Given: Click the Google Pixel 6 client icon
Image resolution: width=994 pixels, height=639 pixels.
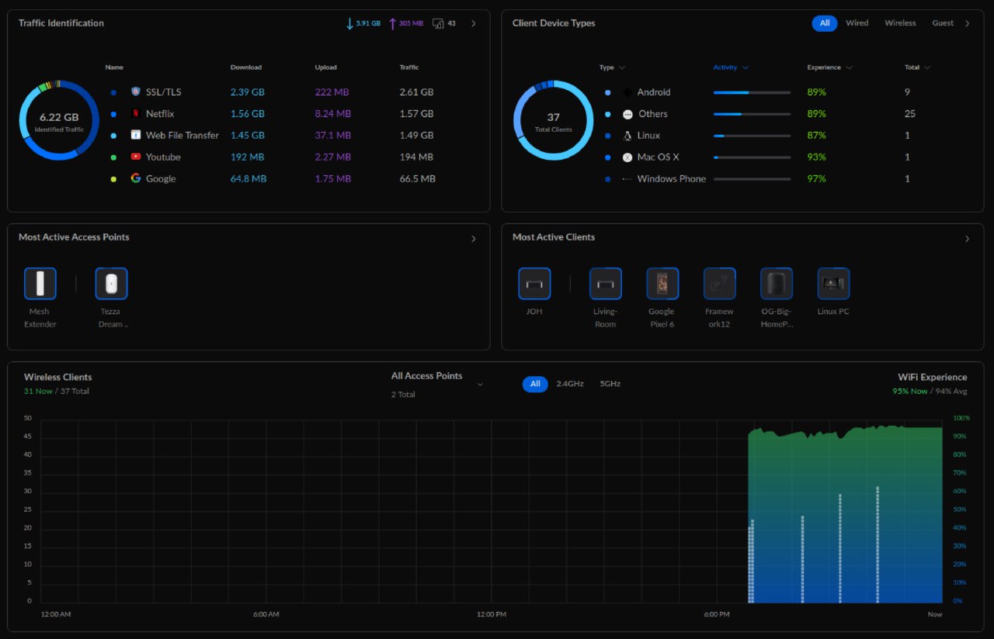Looking at the screenshot, I should [662, 284].
